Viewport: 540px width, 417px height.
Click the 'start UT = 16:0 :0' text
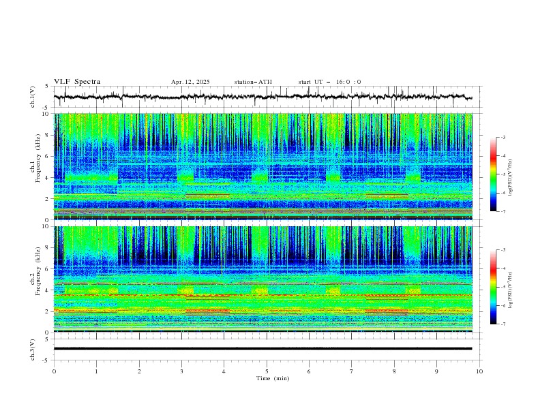(x=329, y=82)
